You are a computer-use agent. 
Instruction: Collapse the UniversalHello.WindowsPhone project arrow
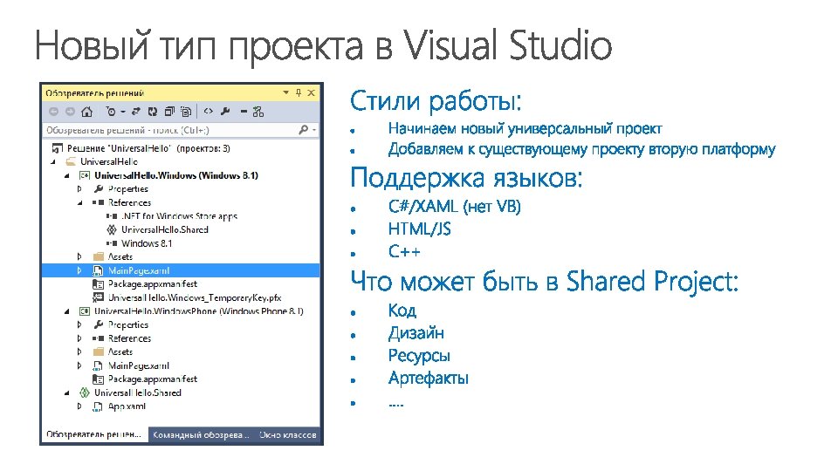(x=67, y=311)
